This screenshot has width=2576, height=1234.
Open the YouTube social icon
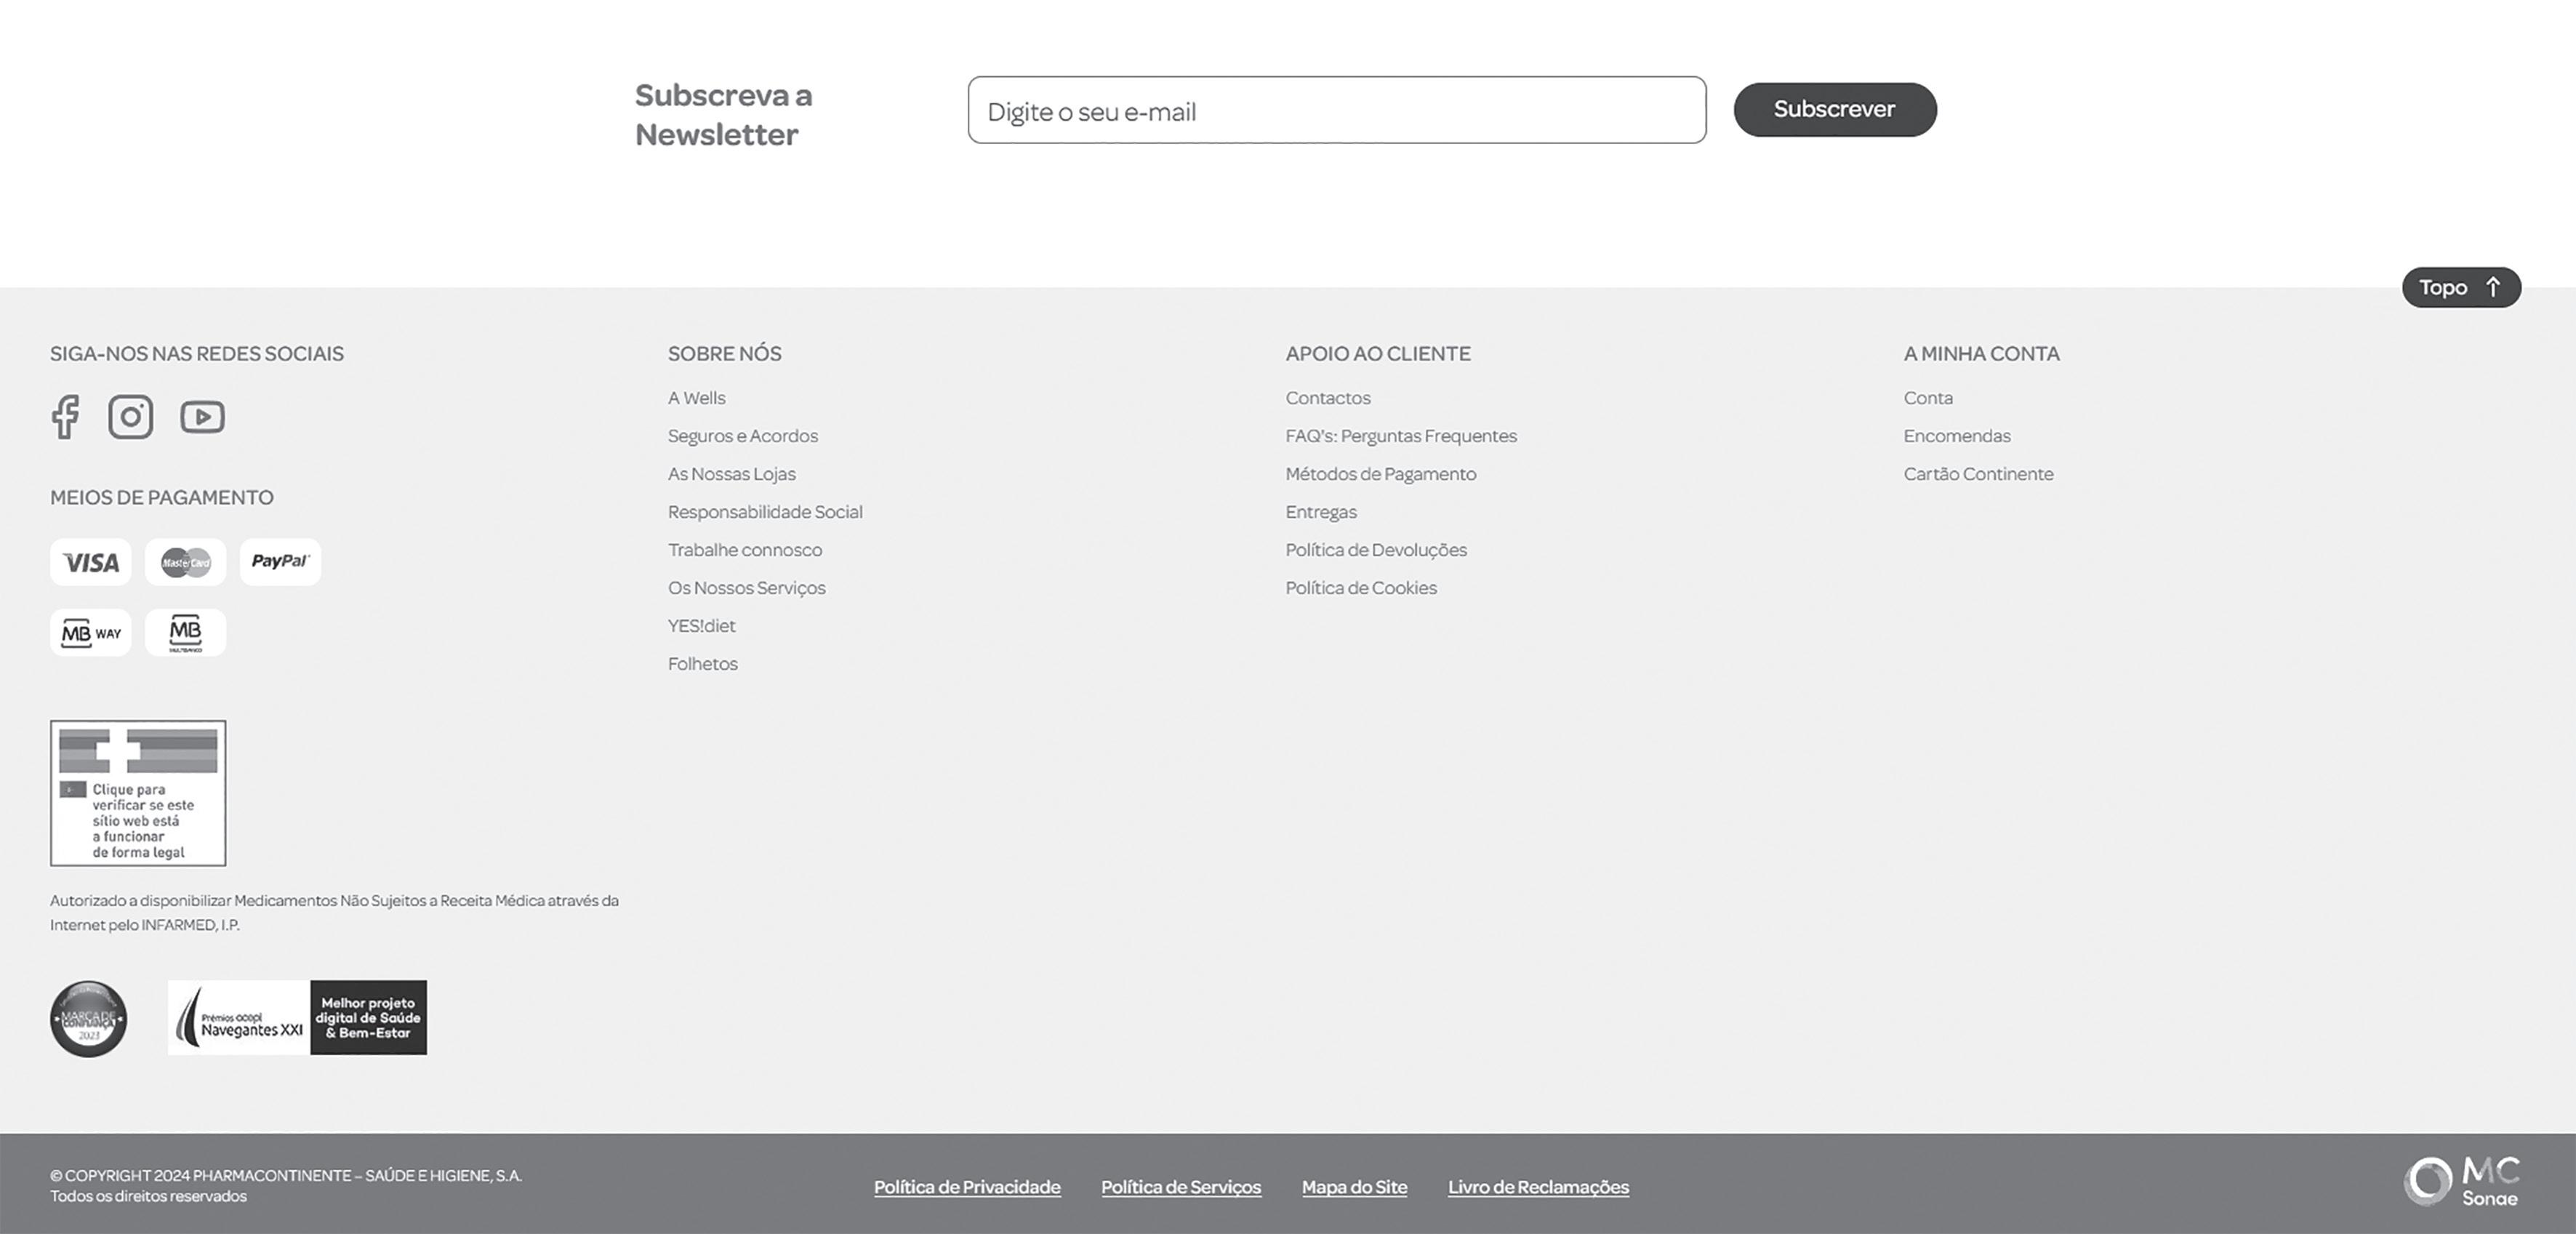coord(202,417)
